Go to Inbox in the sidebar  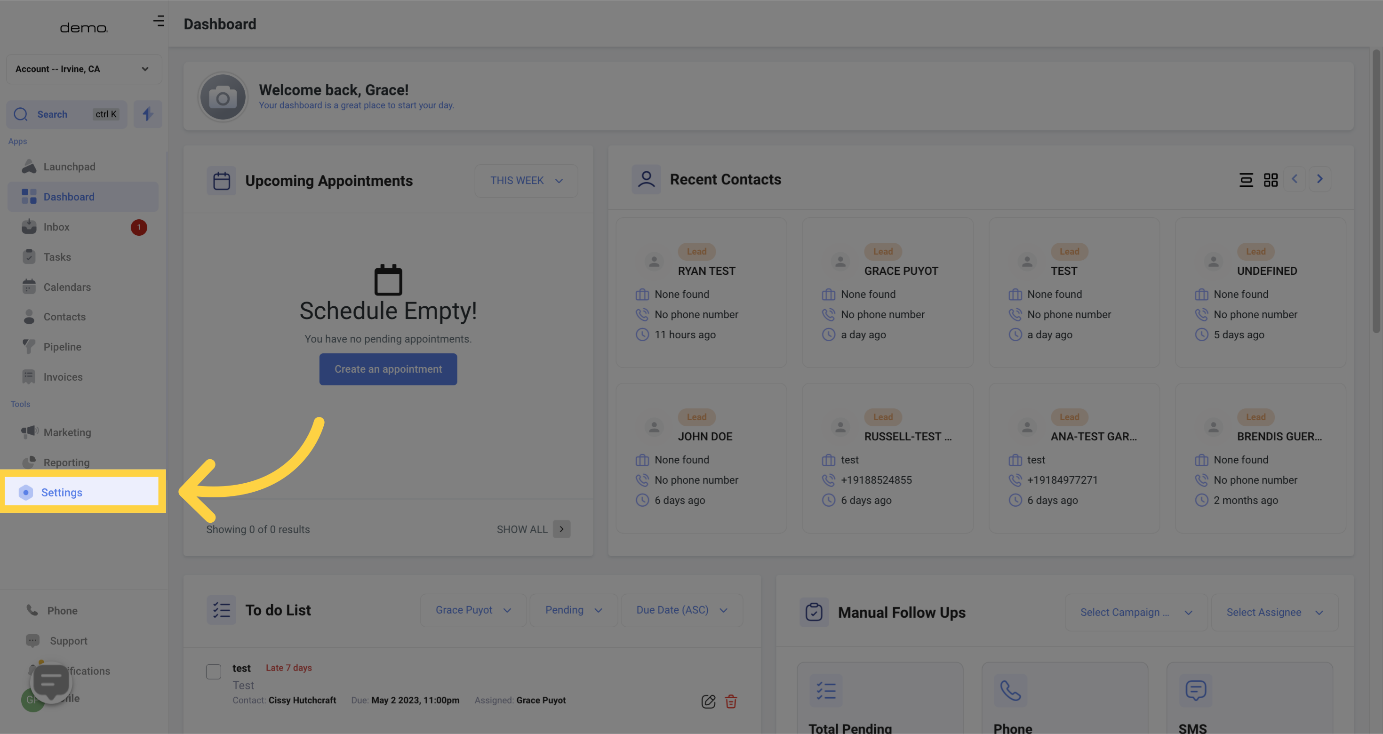[x=56, y=227]
